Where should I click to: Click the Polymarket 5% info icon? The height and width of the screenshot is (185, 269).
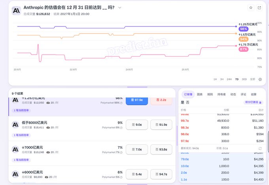[x=121, y=177]
